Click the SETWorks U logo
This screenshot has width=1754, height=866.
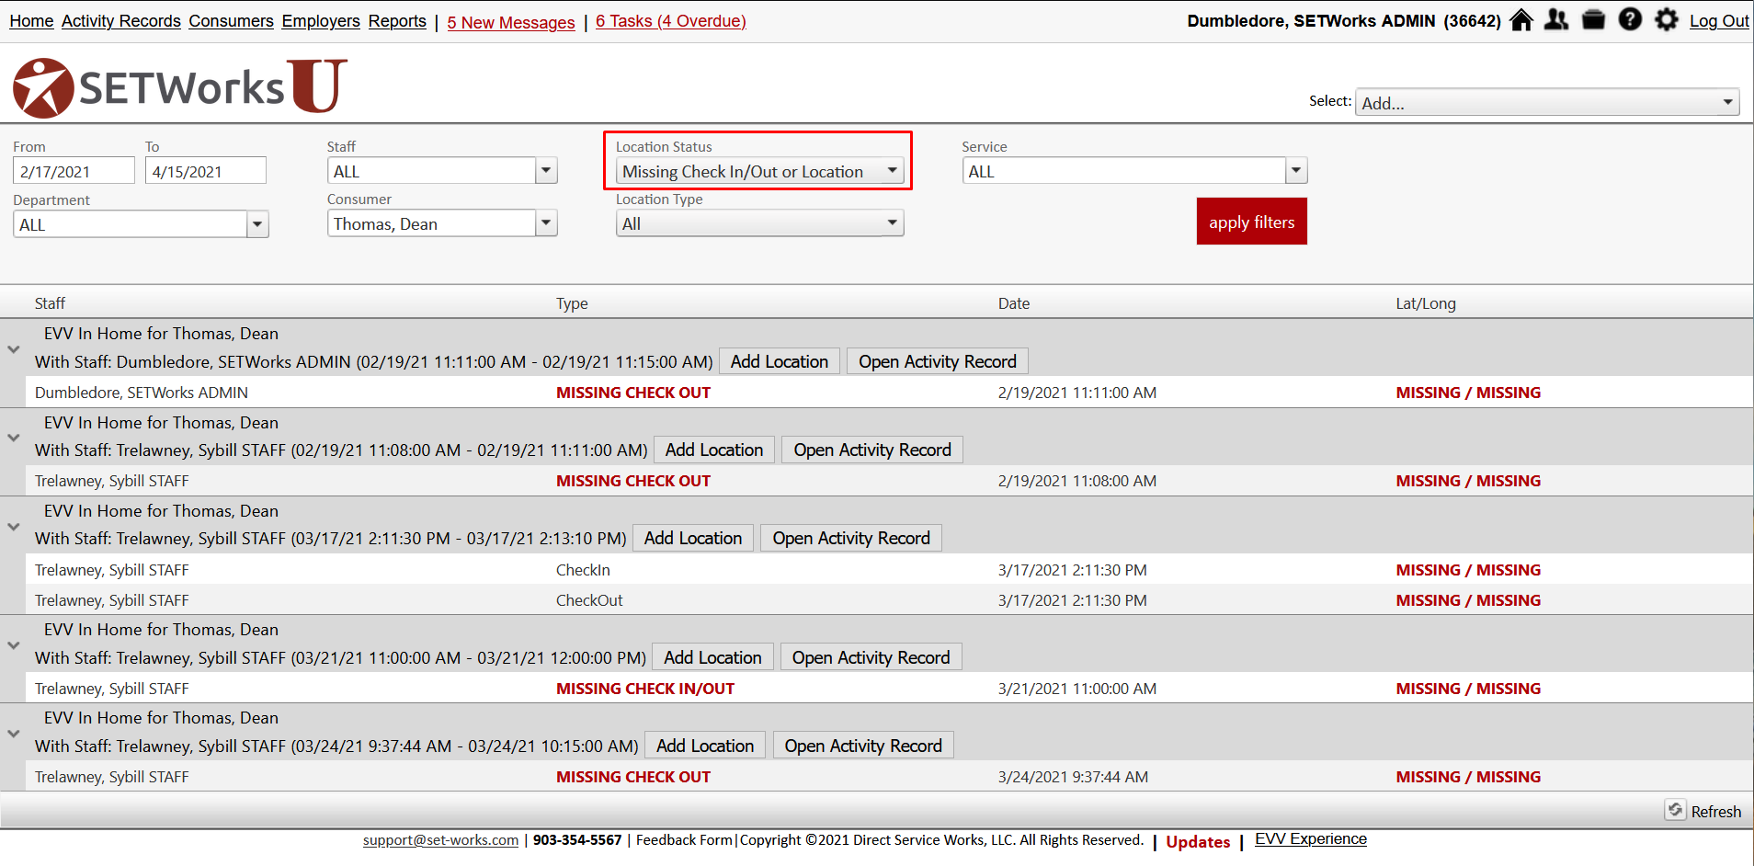tap(180, 87)
